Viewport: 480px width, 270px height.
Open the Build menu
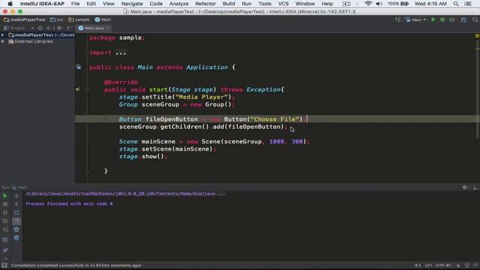229,4
